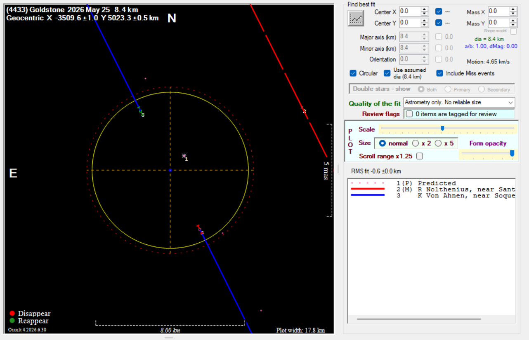Click the Reappear legend entry in plot
The height and width of the screenshot is (340, 529).
(29, 321)
